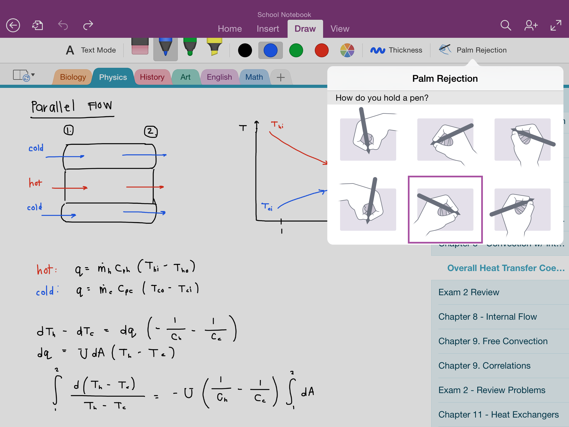Viewport: 569px width, 427px height.
Task: Select the middle-bottom pen grip style
Action: click(x=445, y=208)
